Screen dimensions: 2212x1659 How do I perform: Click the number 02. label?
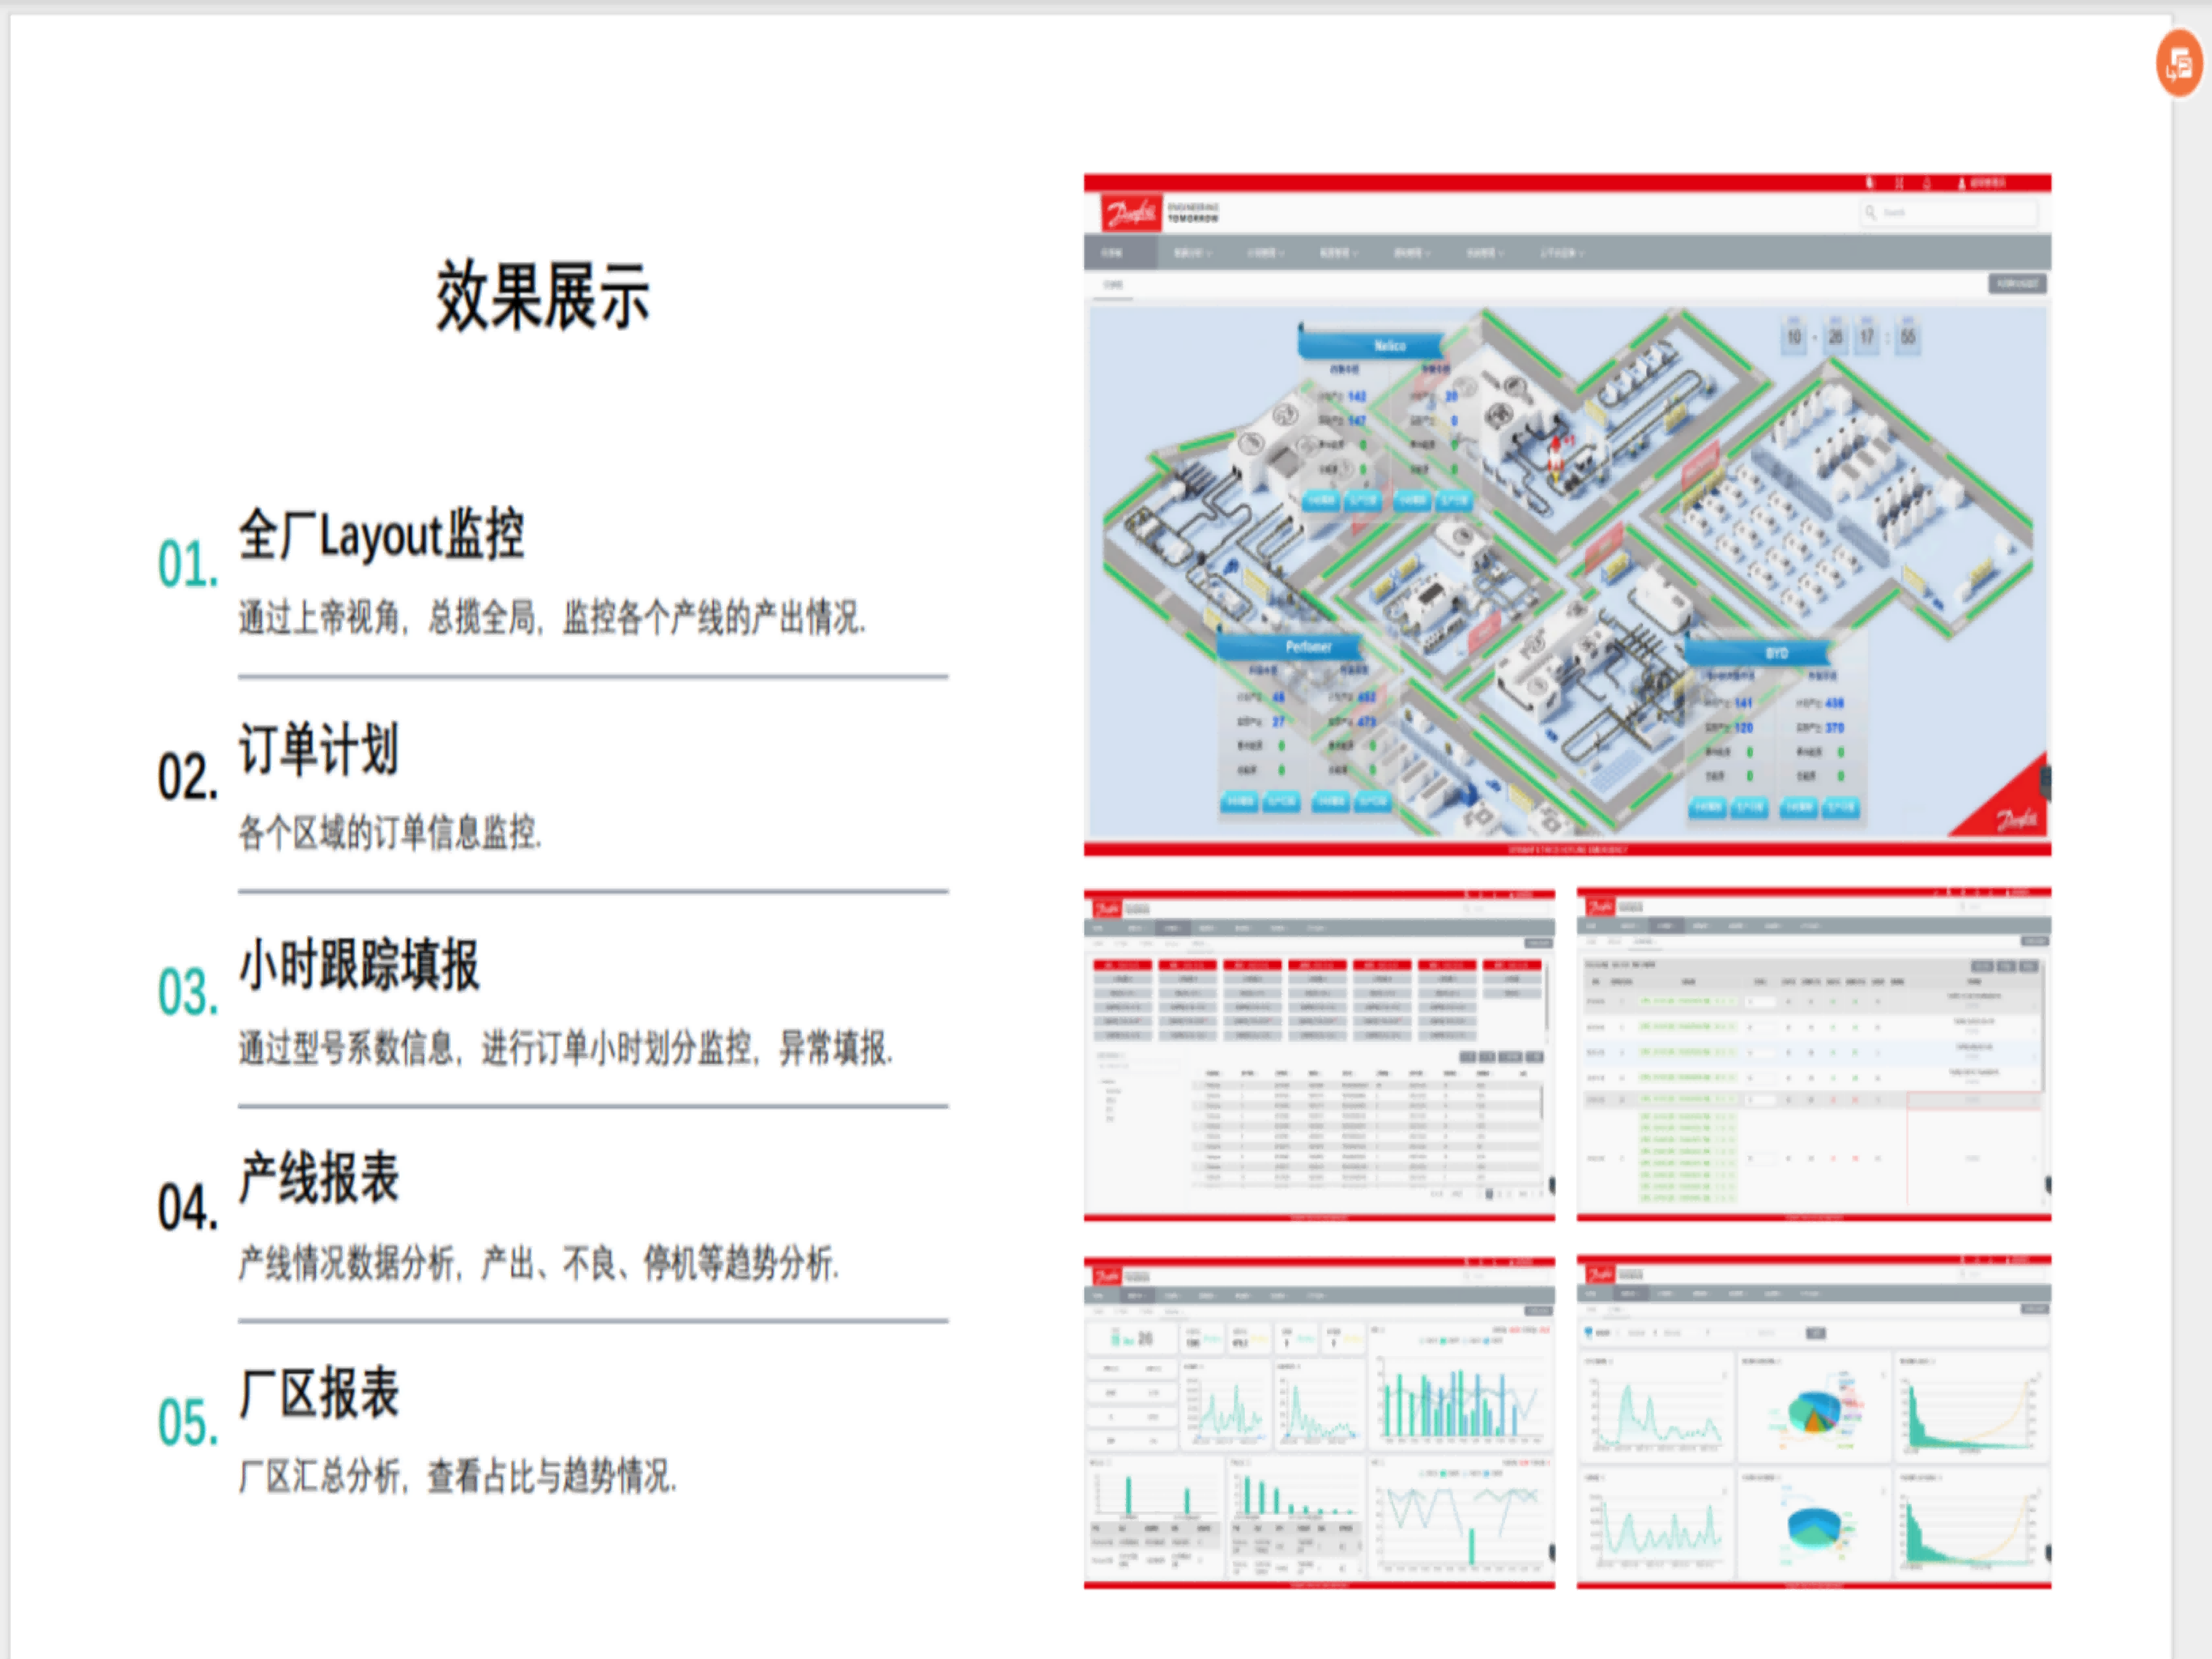coord(188,777)
